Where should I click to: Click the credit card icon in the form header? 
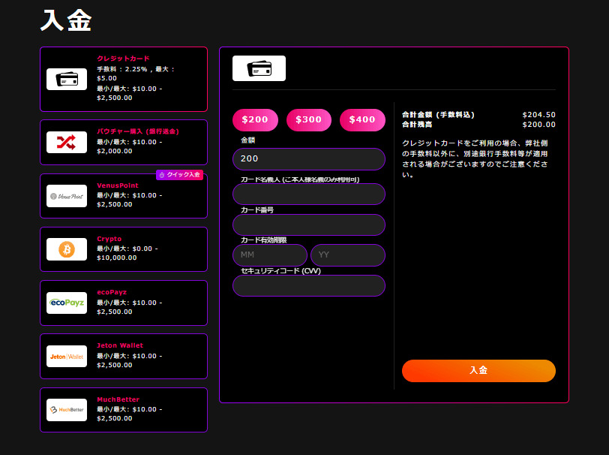click(x=259, y=68)
